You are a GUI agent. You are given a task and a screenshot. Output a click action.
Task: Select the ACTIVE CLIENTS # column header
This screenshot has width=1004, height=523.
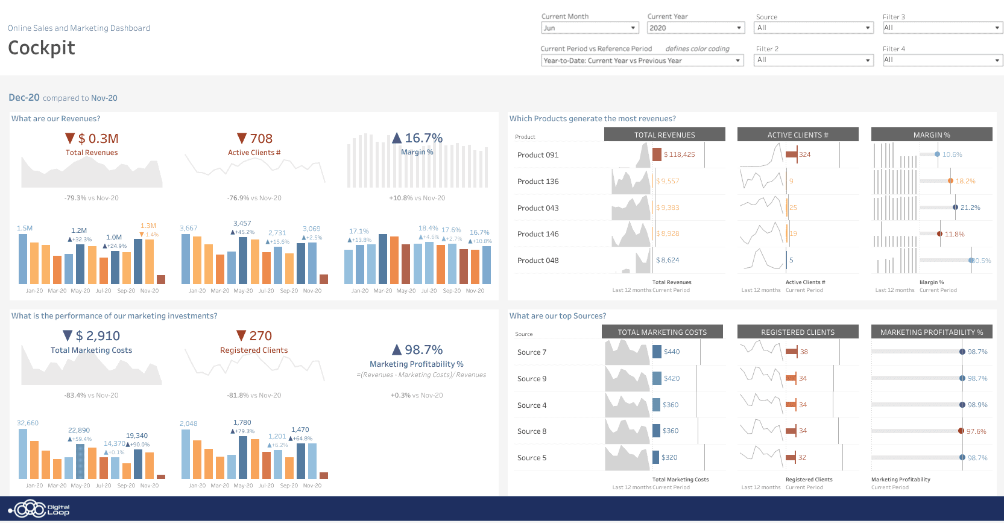click(x=798, y=135)
